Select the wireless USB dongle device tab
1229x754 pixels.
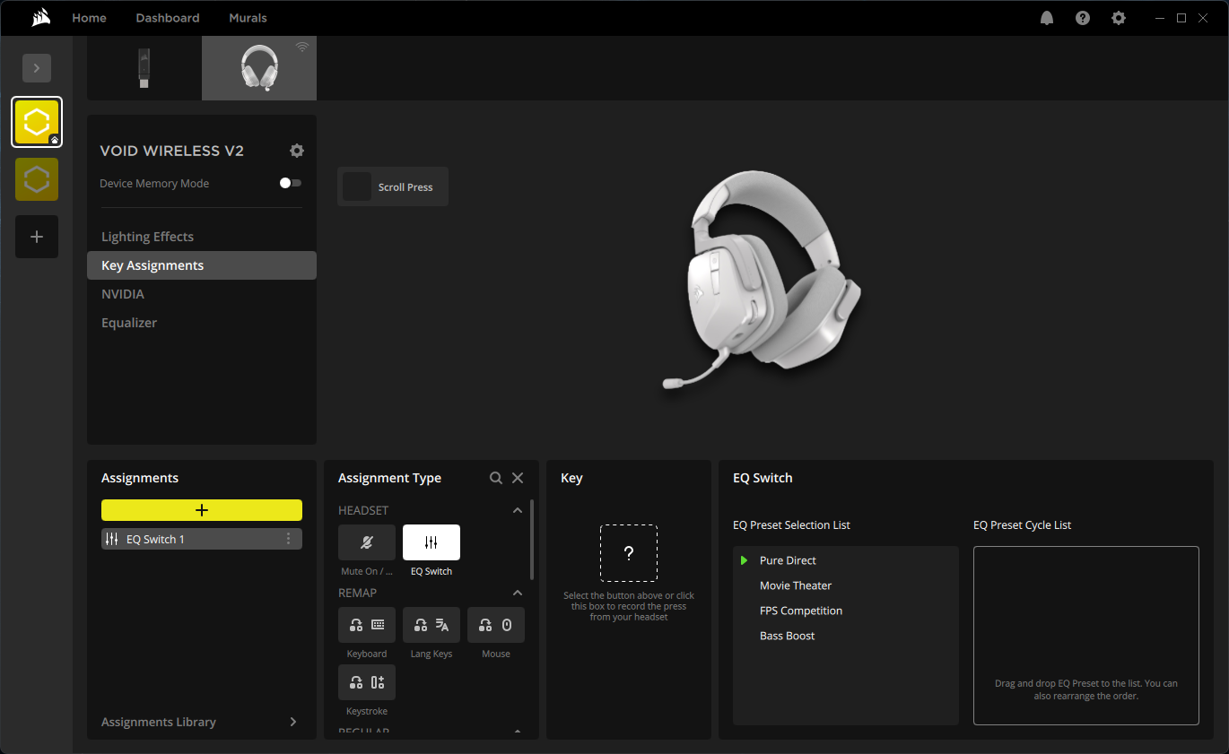click(144, 68)
